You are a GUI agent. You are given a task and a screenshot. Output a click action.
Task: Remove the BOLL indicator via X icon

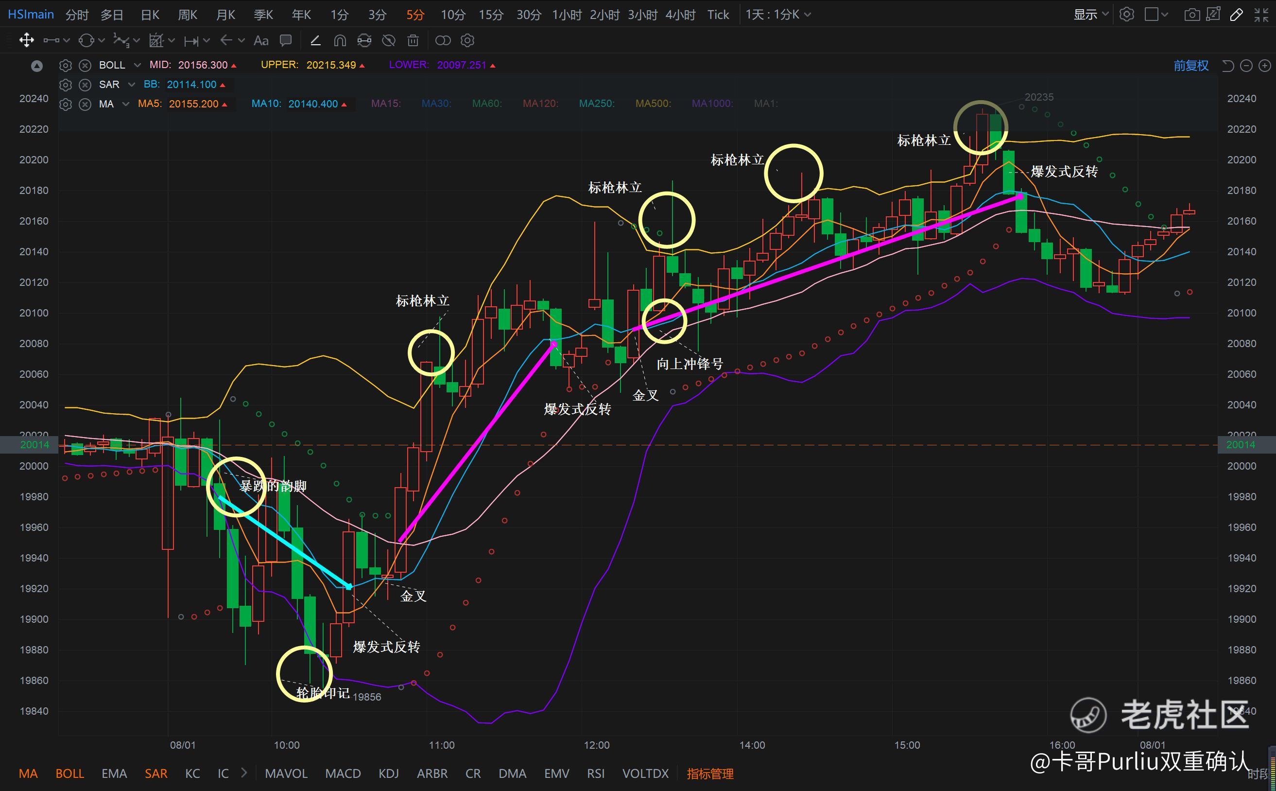coord(85,66)
